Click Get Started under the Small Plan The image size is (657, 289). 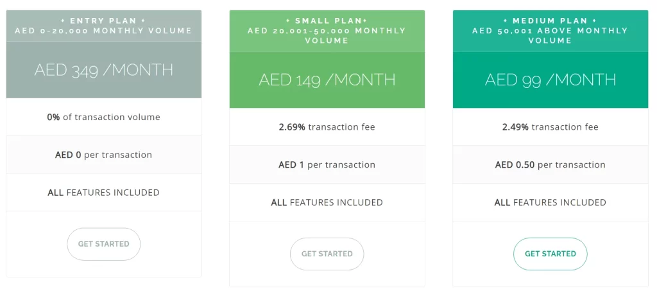(x=327, y=254)
